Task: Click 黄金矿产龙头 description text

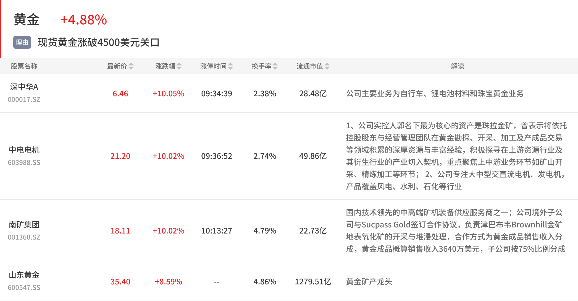Action: pos(369,282)
